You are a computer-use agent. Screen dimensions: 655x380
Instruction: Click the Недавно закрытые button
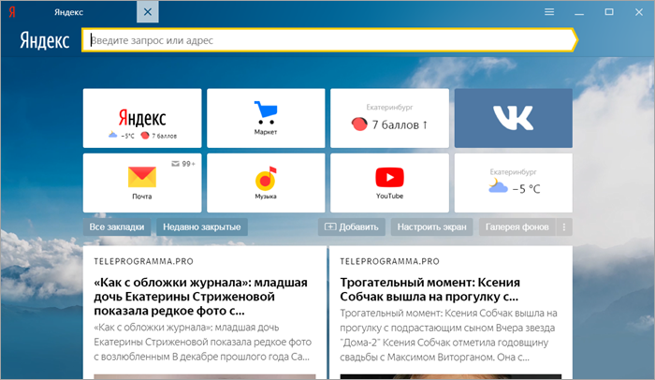pyautogui.click(x=202, y=227)
